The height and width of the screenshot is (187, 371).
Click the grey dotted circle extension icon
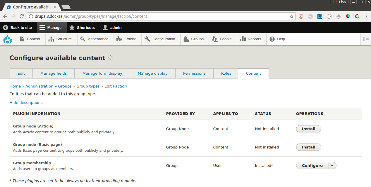(x=329, y=17)
